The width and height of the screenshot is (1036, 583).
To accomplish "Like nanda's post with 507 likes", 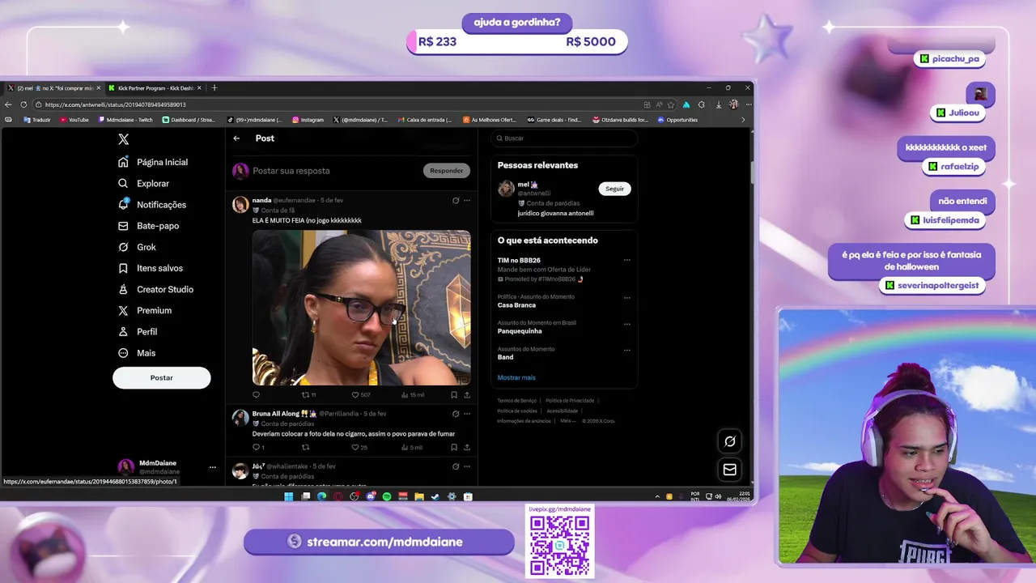I will pyautogui.click(x=361, y=395).
